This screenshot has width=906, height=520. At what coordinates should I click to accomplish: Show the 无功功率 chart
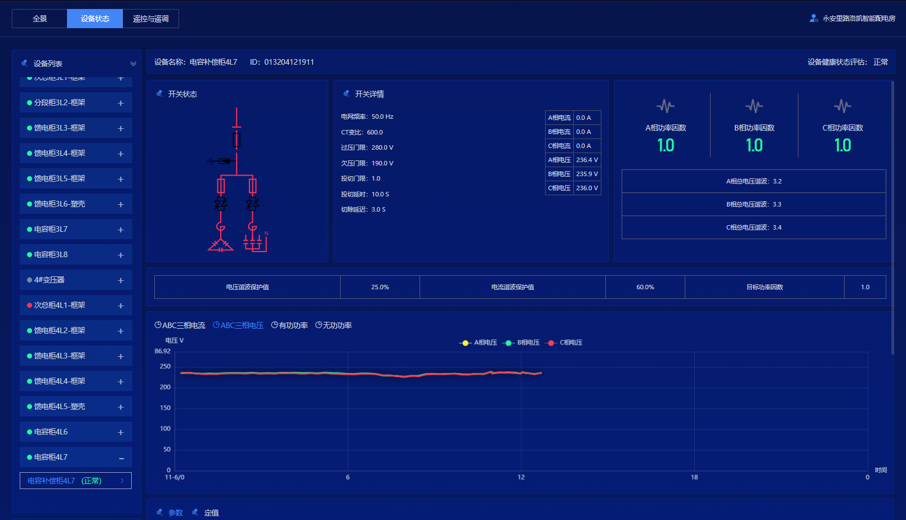333,325
